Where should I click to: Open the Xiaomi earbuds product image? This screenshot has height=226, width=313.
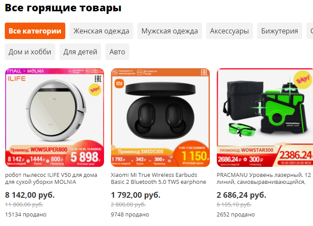(x=160, y=118)
